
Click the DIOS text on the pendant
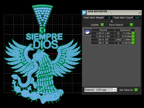point(46,44)
